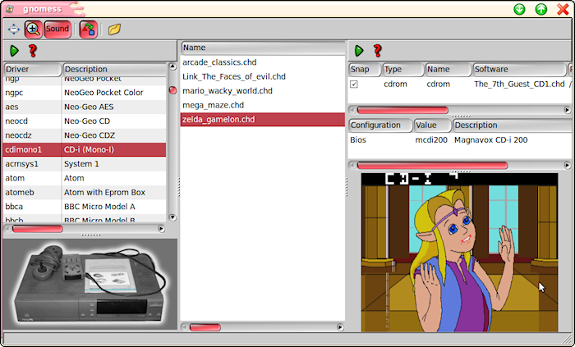The image size is (575, 347).
Task: Select the atom driver row
Action: click(85, 178)
